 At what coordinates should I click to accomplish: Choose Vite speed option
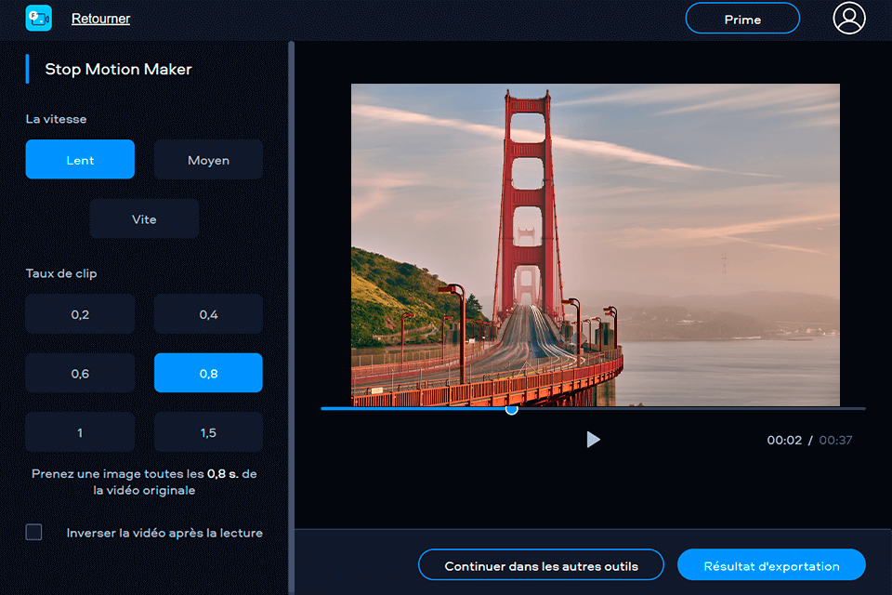(x=144, y=219)
